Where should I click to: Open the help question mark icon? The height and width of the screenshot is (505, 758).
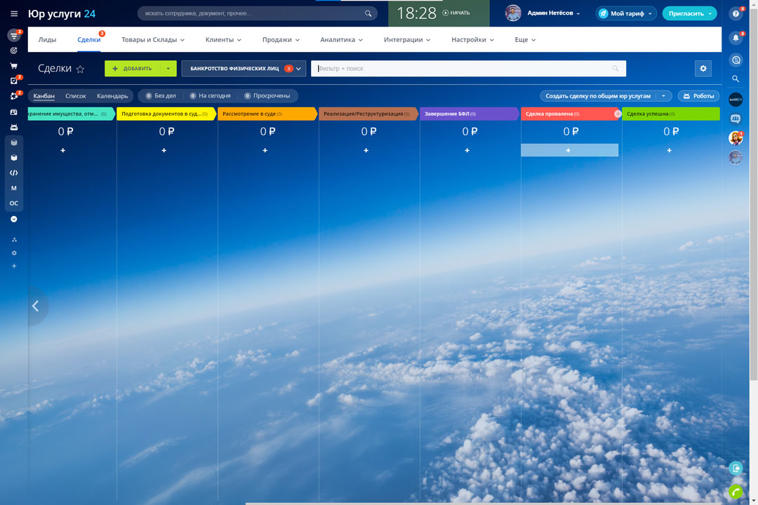(x=736, y=13)
